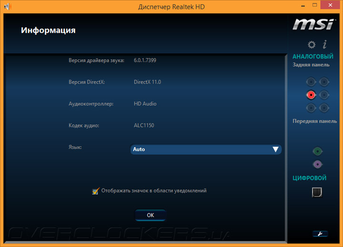Click the Задняя панель label
343x247 pixels.
[x=311, y=65]
